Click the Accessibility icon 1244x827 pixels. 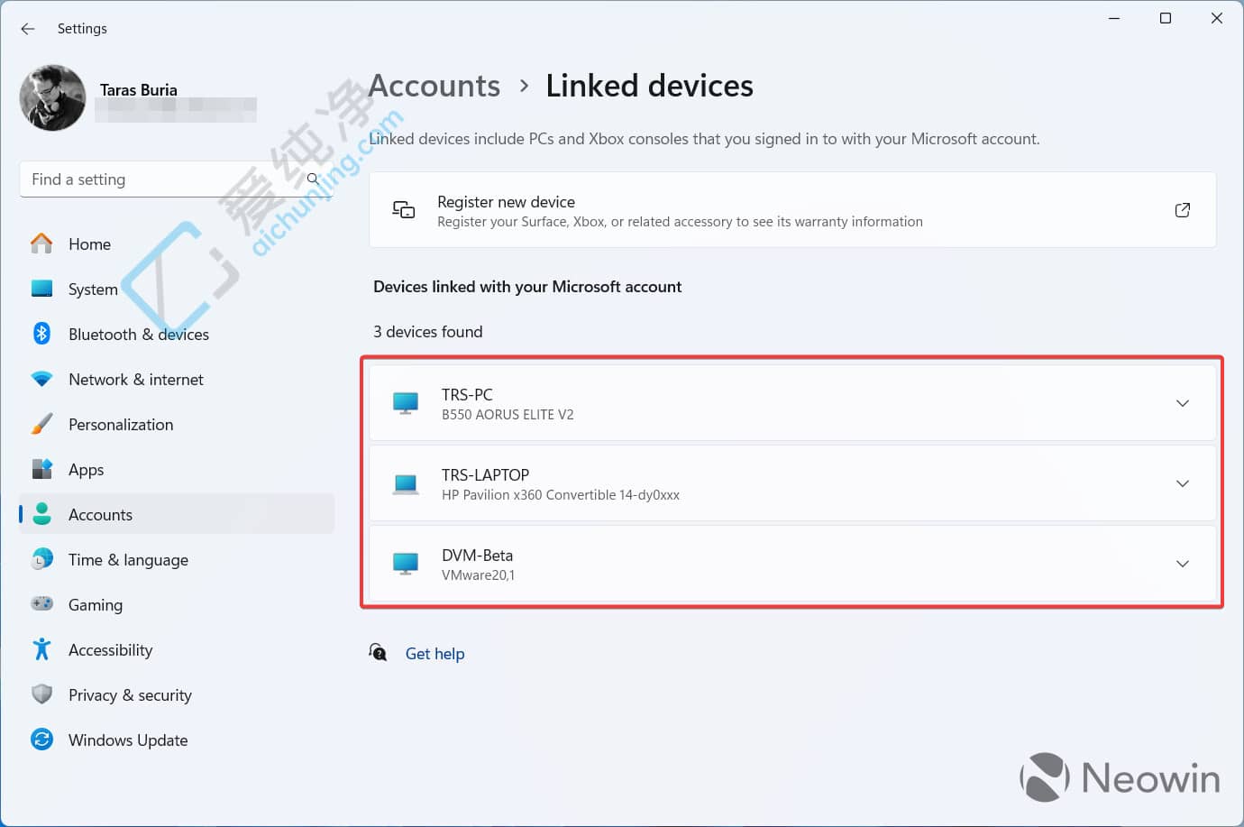click(41, 649)
